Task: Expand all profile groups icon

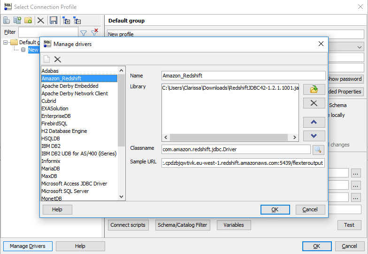Action: click(66, 21)
